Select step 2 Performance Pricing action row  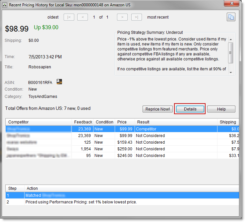click(x=99, y=202)
